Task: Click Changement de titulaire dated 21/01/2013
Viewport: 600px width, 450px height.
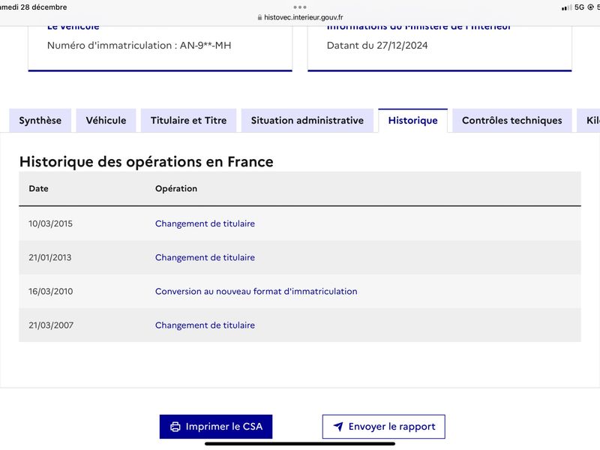Action: click(205, 257)
